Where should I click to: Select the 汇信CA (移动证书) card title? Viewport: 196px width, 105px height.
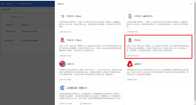coord(143,16)
